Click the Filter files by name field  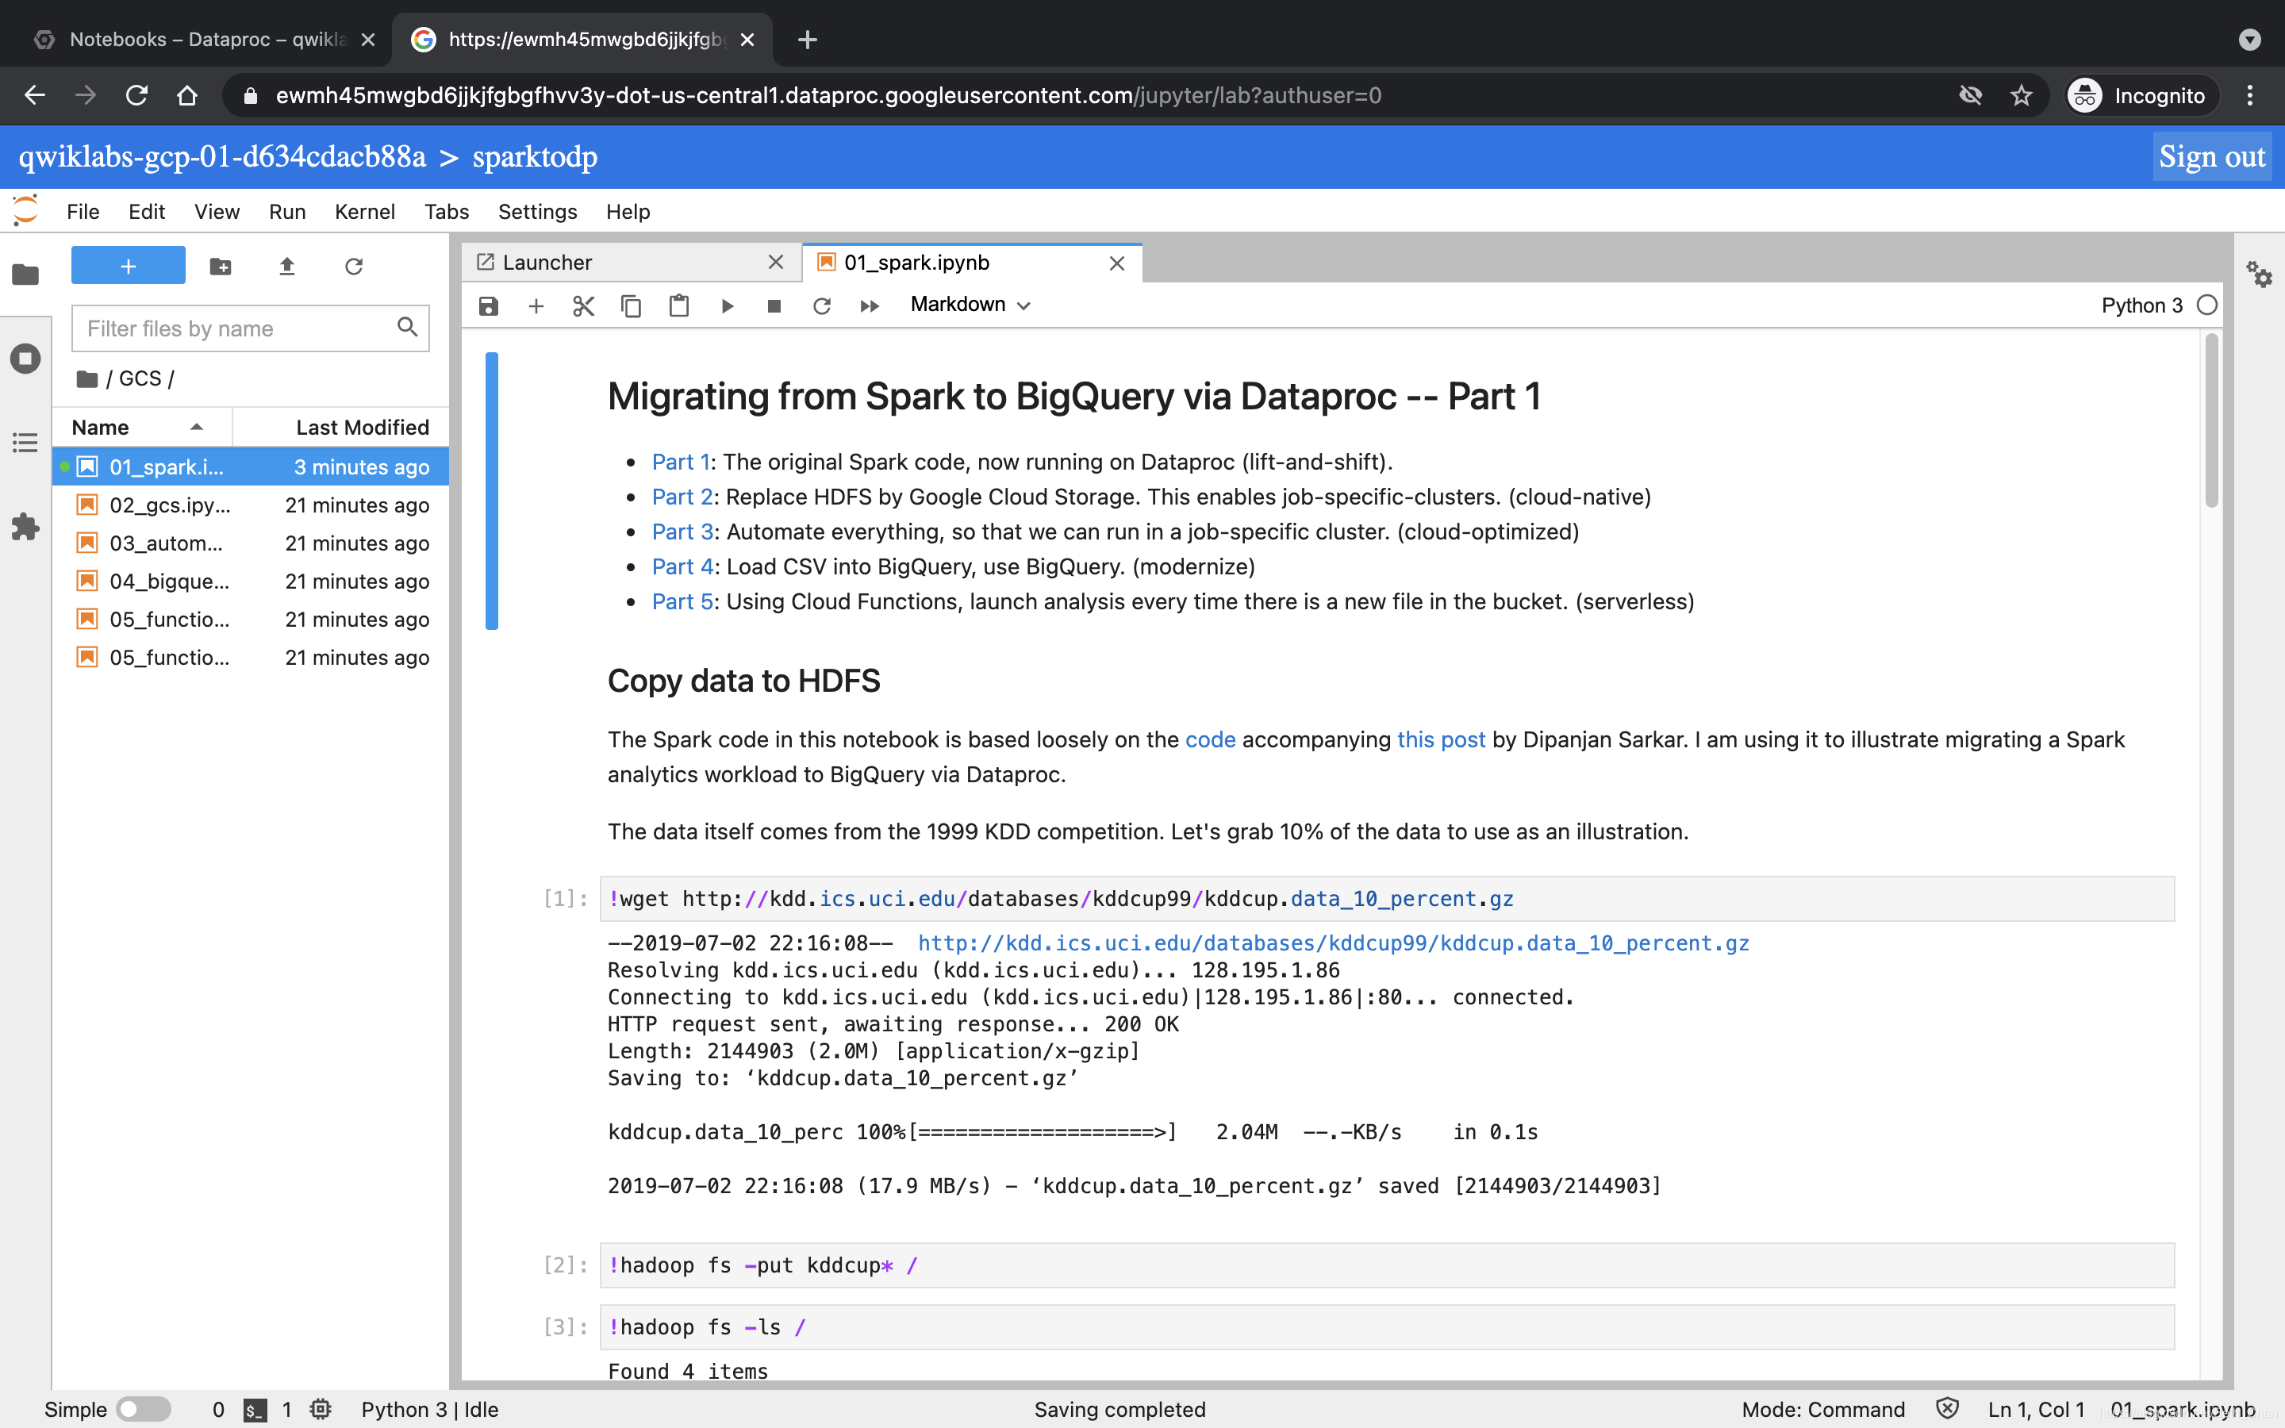coord(250,328)
